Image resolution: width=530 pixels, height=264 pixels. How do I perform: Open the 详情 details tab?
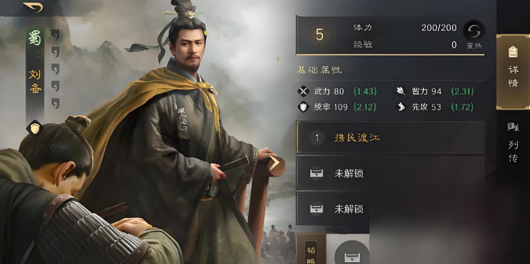coord(513,72)
